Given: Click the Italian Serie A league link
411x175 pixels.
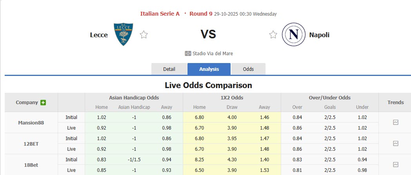Looking at the screenshot, I should (160, 14).
